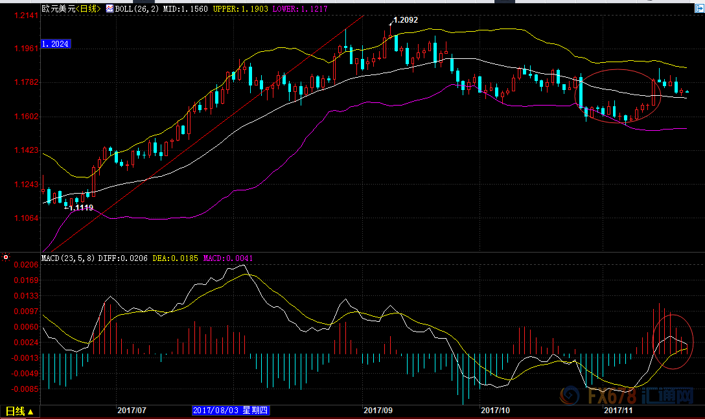This screenshot has width=705, height=419.
Task: Click the 2017/08/03 星期四 date marker
Action: [x=230, y=411]
